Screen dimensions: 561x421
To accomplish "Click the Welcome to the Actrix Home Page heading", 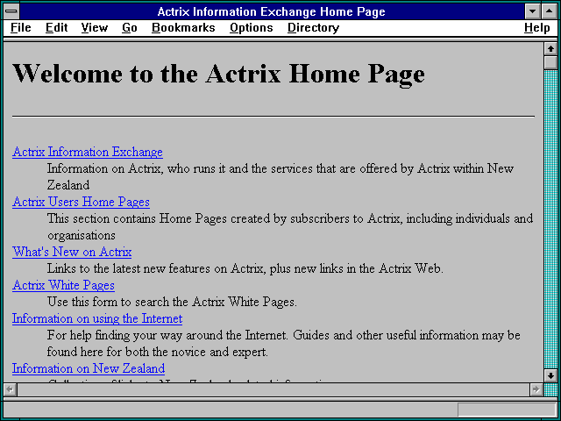I will coord(218,74).
